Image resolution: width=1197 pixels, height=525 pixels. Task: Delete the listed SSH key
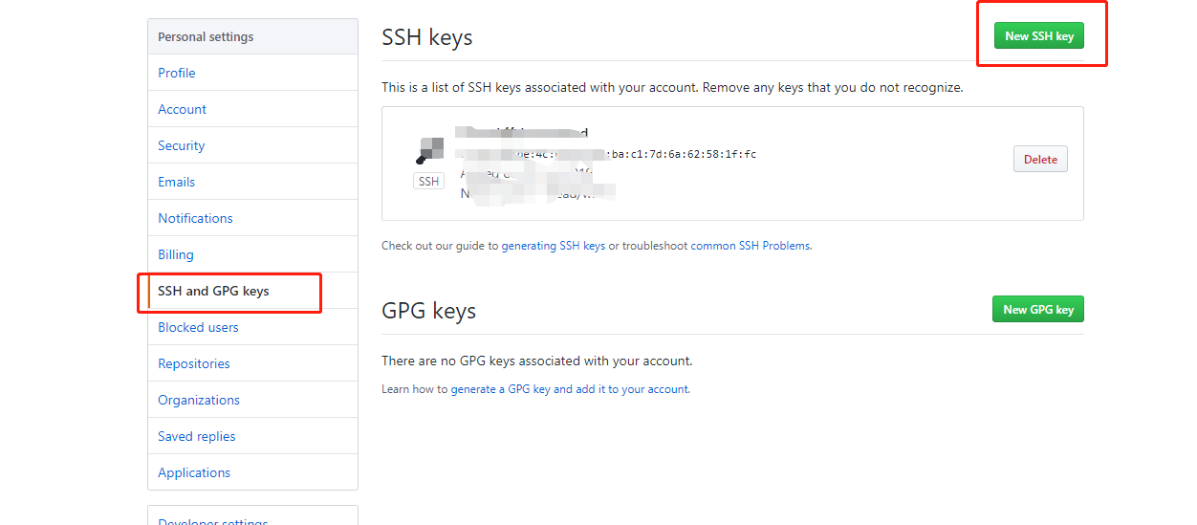pos(1040,160)
